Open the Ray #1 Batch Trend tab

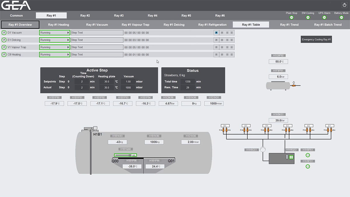click(328, 25)
